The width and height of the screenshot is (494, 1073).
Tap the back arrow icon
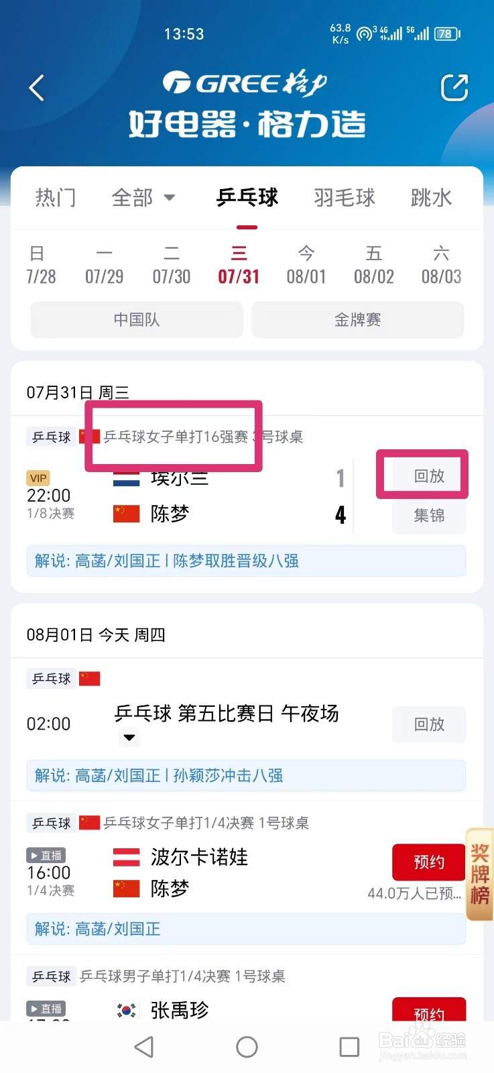point(37,88)
